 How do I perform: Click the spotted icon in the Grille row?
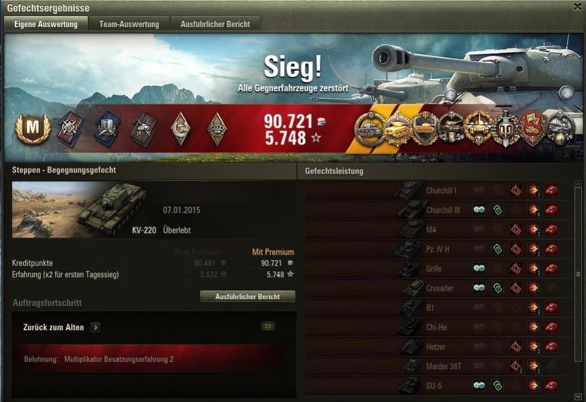click(479, 268)
